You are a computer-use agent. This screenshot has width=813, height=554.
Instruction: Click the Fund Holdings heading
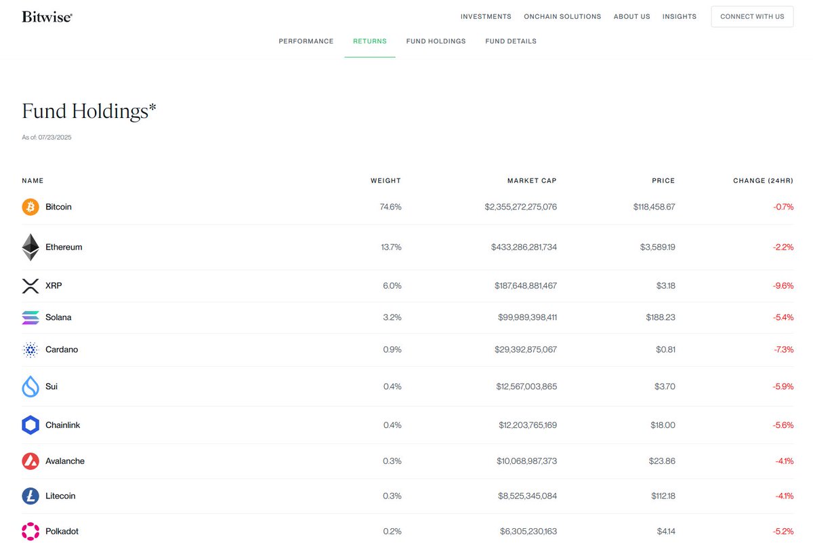[89, 111]
